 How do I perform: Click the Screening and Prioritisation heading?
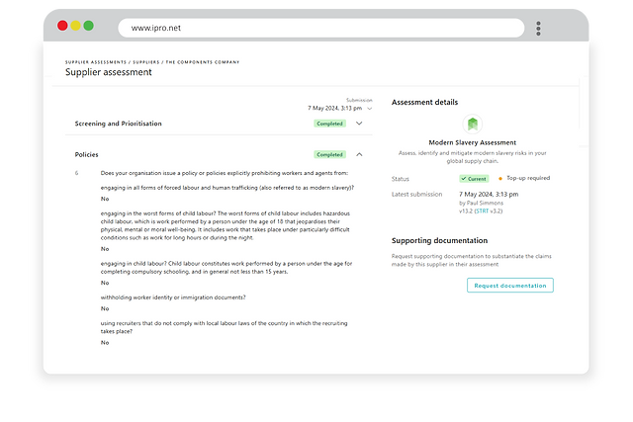[119, 124]
